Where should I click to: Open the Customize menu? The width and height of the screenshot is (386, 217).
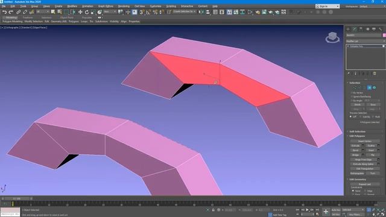pyautogui.click(x=156, y=6)
